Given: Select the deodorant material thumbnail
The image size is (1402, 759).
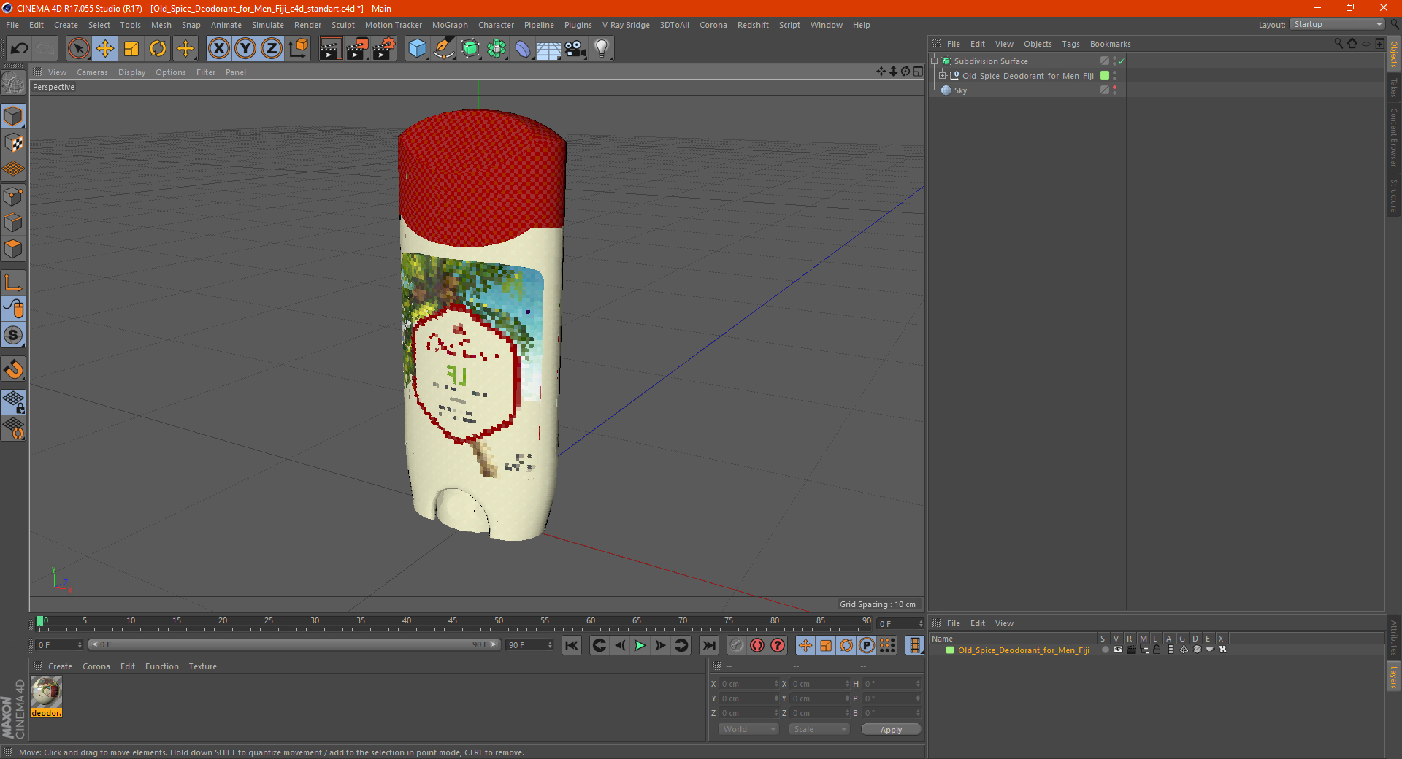Looking at the screenshot, I should pos(47,692).
